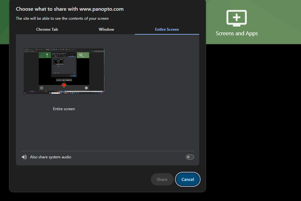Image resolution: width=301 pixels, height=201 pixels.
Task: Select the Entire screen preview thumbnail
Action: pos(64,71)
